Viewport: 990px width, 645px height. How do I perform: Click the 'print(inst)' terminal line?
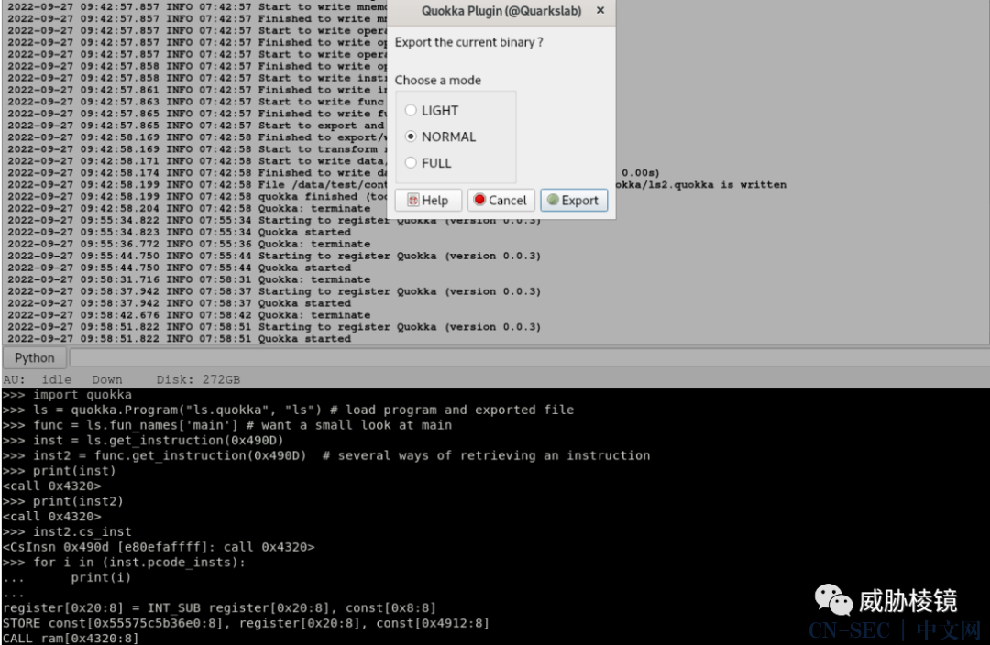point(60,470)
